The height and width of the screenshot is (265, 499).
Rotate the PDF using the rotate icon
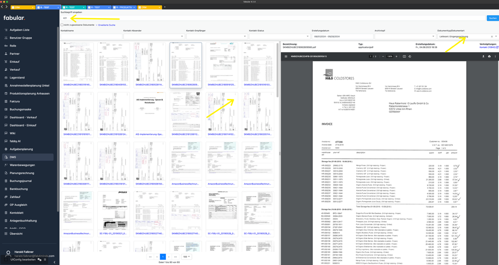[410, 57]
